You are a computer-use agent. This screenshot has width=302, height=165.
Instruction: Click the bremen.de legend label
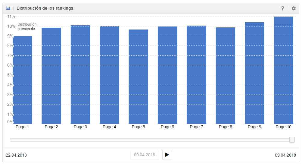click(x=26, y=29)
